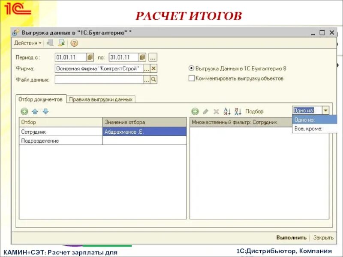Click the end date field 31.01.11
343x257 pixels.
point(124,57)
